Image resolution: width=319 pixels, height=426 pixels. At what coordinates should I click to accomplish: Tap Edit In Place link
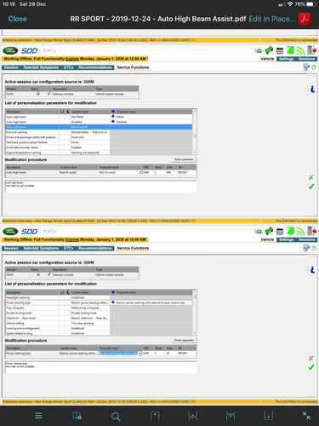(272, 19)
